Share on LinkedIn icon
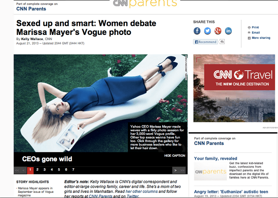278x198 pixels. 228,31
